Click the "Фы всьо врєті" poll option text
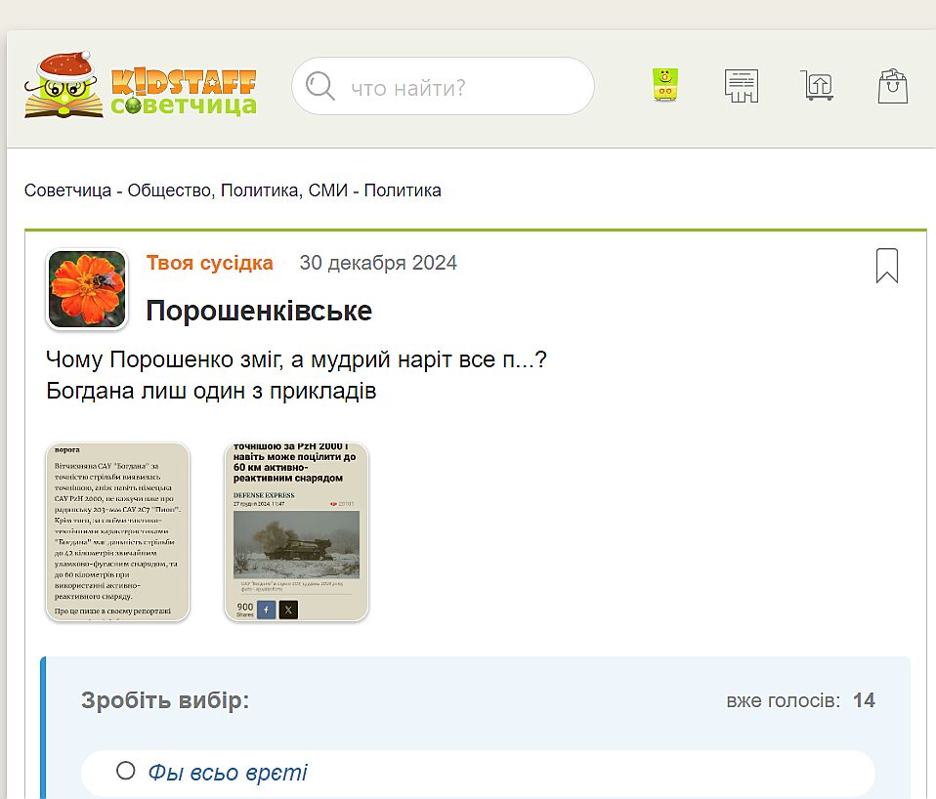The width and height of the screenshot is (936, 799). (228, 773)
